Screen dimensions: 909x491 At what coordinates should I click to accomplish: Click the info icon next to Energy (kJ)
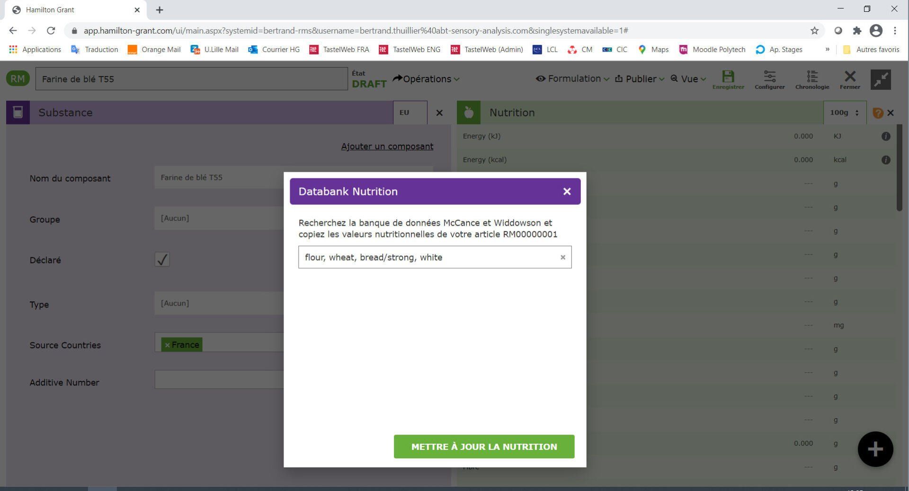coord(885,136)
